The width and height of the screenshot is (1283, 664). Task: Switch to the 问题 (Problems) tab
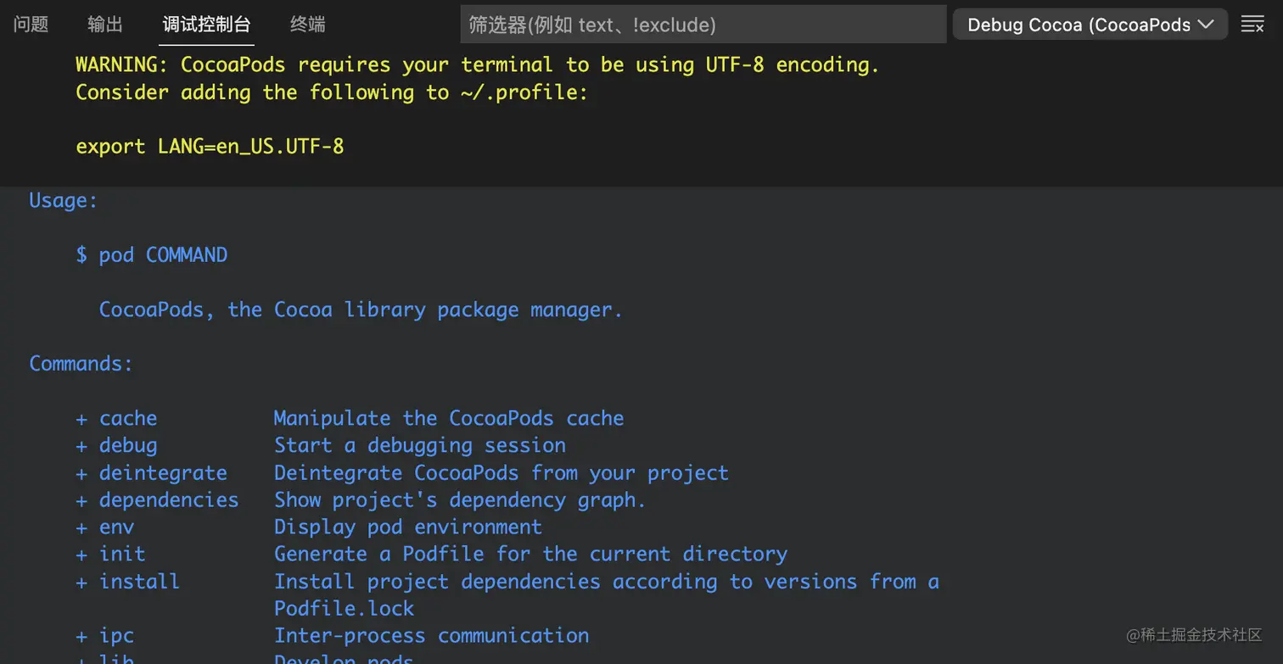coord(31,25)
